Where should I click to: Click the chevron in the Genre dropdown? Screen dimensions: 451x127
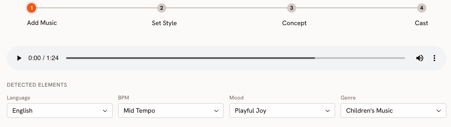pos(439,111)
